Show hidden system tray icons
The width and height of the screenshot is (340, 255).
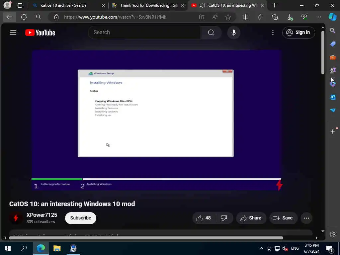(x=261, y=248)
